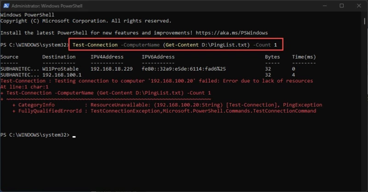Minimize the PowerShell window
The width and height of the screenshot is (368, 192).
click(x=325, y=5)
